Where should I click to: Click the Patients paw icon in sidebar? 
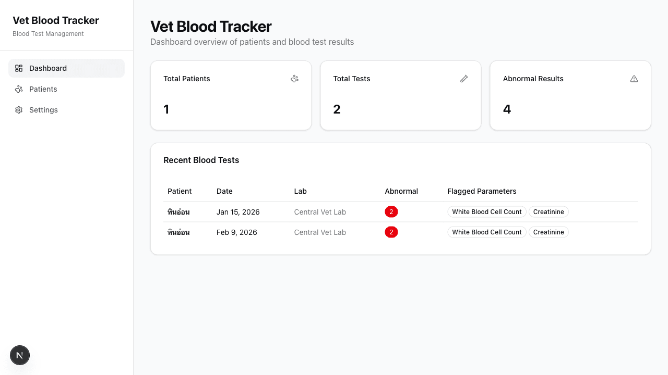[19, 89]
